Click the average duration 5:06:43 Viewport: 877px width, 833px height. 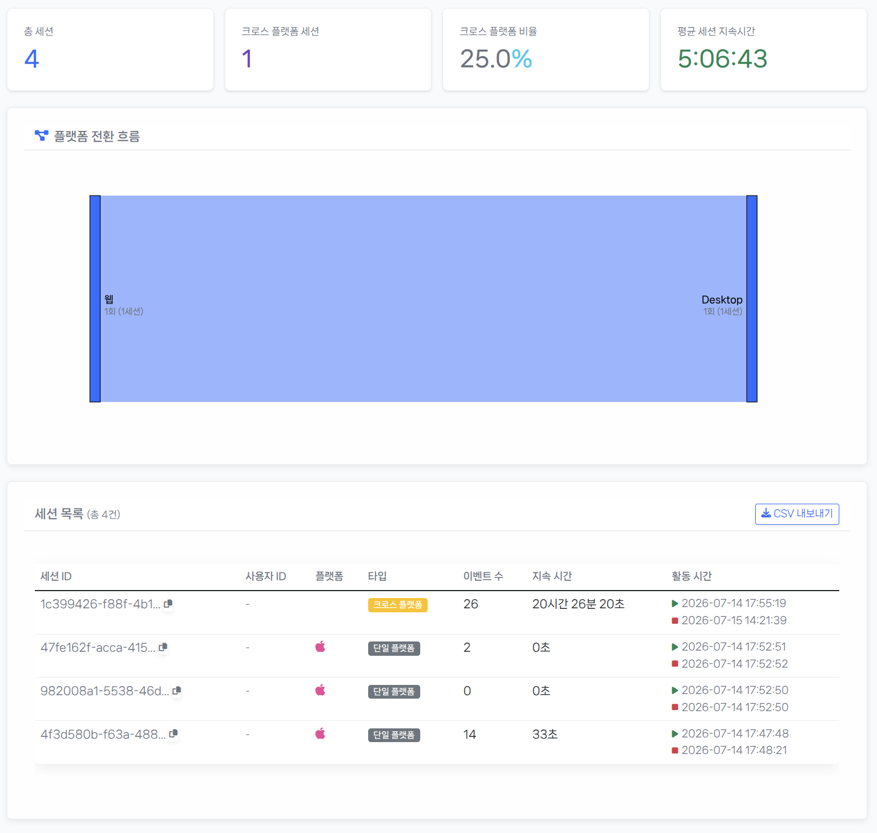723,59
